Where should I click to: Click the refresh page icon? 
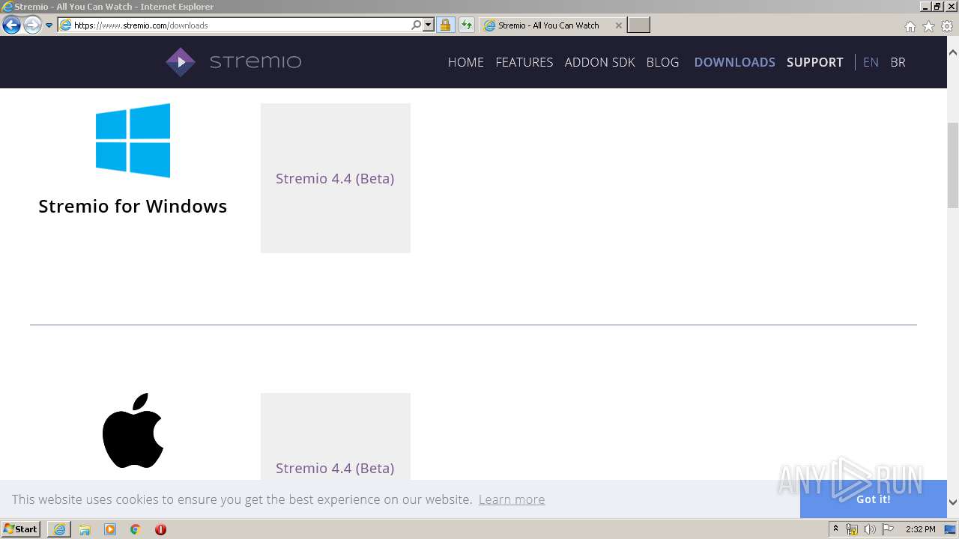[x=467, y=25]
